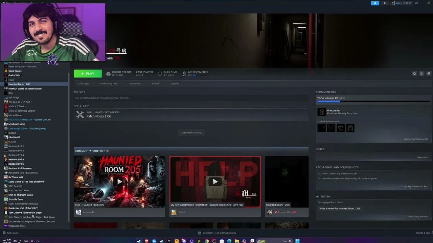Select God of War in the library list
Viewport: 433px width, 243px height.
[14, 75]
